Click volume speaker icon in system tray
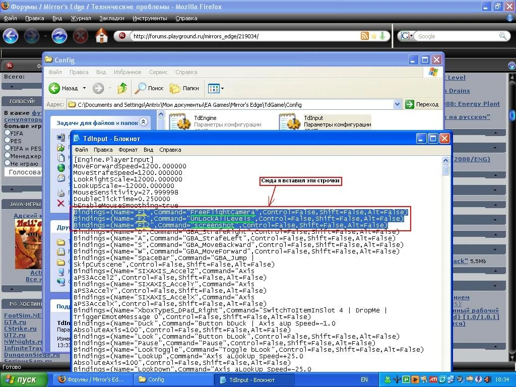 (x=488, y=379)
